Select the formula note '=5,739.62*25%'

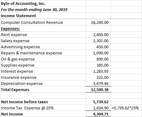pos(125,108)
